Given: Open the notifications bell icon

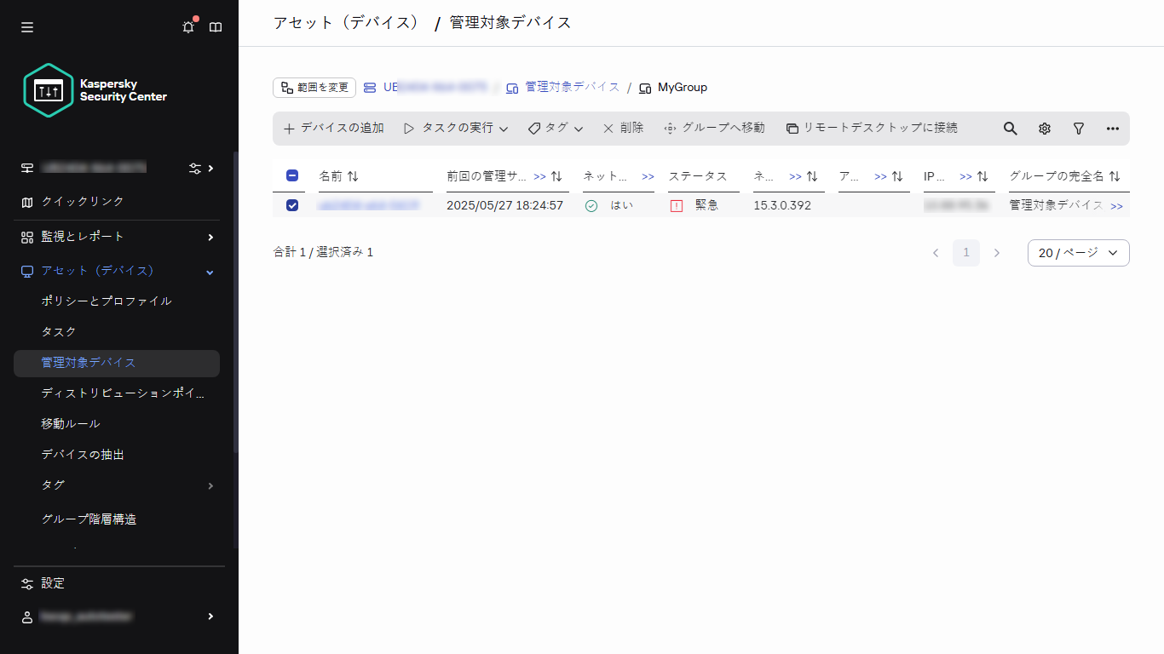Looking at the screenshot, I should pyautogui.click(x=187, y=26).
